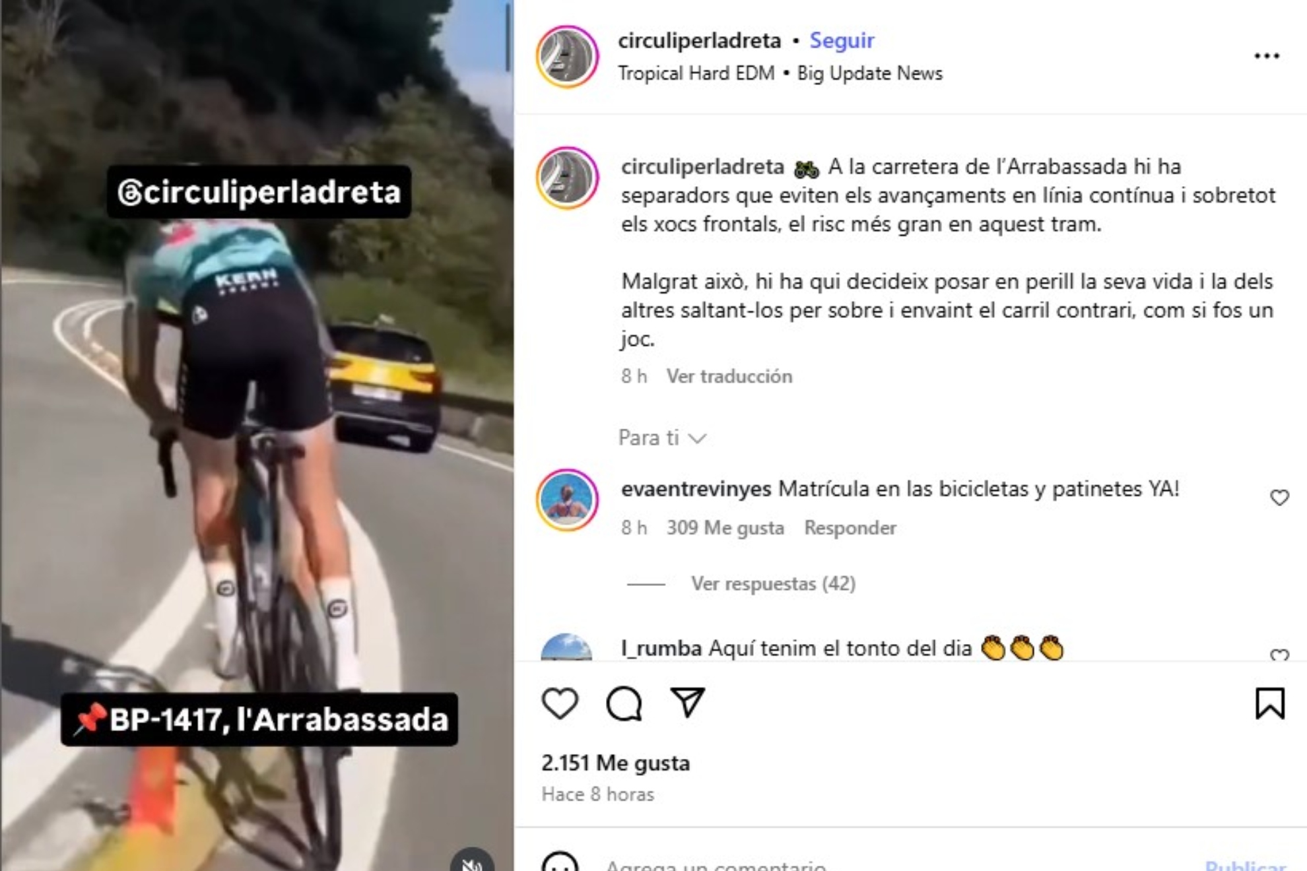This screenshot has height=871, width=1307.
Task: Expand Ver respuestas (42) replies
Action: tap(773, 584)
